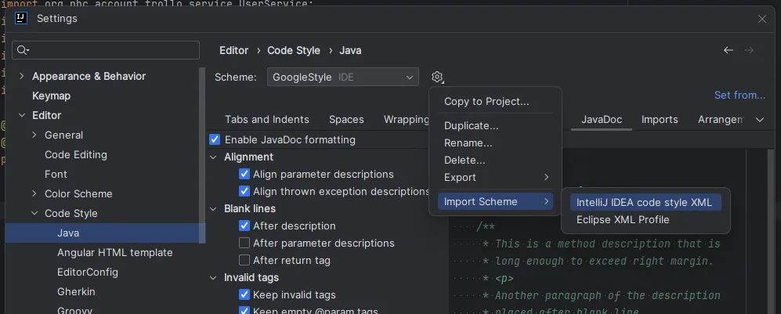Close the Settings dialog

pyautogui.click(x=761, y=18)
